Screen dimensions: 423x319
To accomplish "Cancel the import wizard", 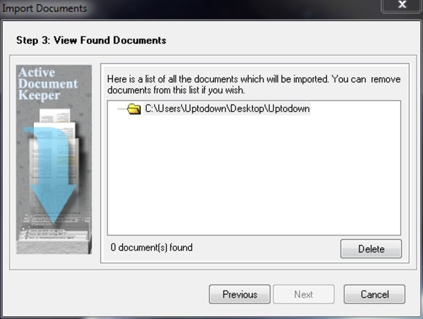I will [x=374, y=294].
